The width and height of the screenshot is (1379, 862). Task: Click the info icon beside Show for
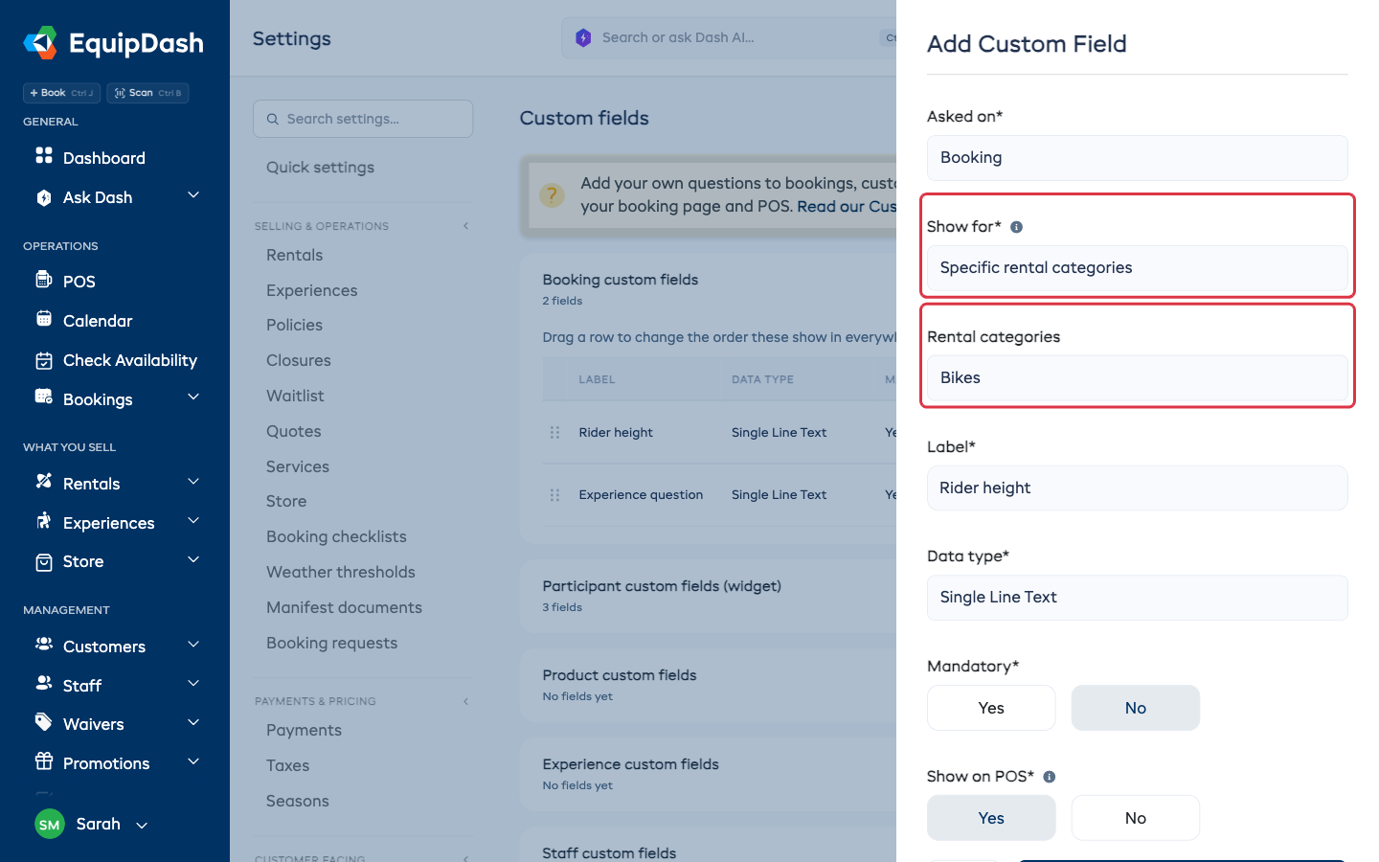pos(1017,227)
